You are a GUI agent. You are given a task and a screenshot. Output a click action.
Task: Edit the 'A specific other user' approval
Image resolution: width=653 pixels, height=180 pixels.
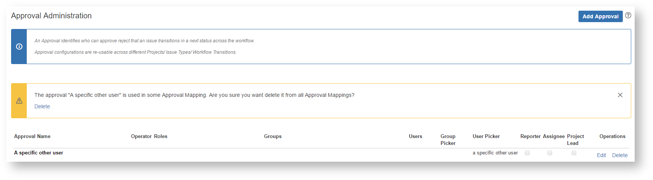tap(601, 155)
